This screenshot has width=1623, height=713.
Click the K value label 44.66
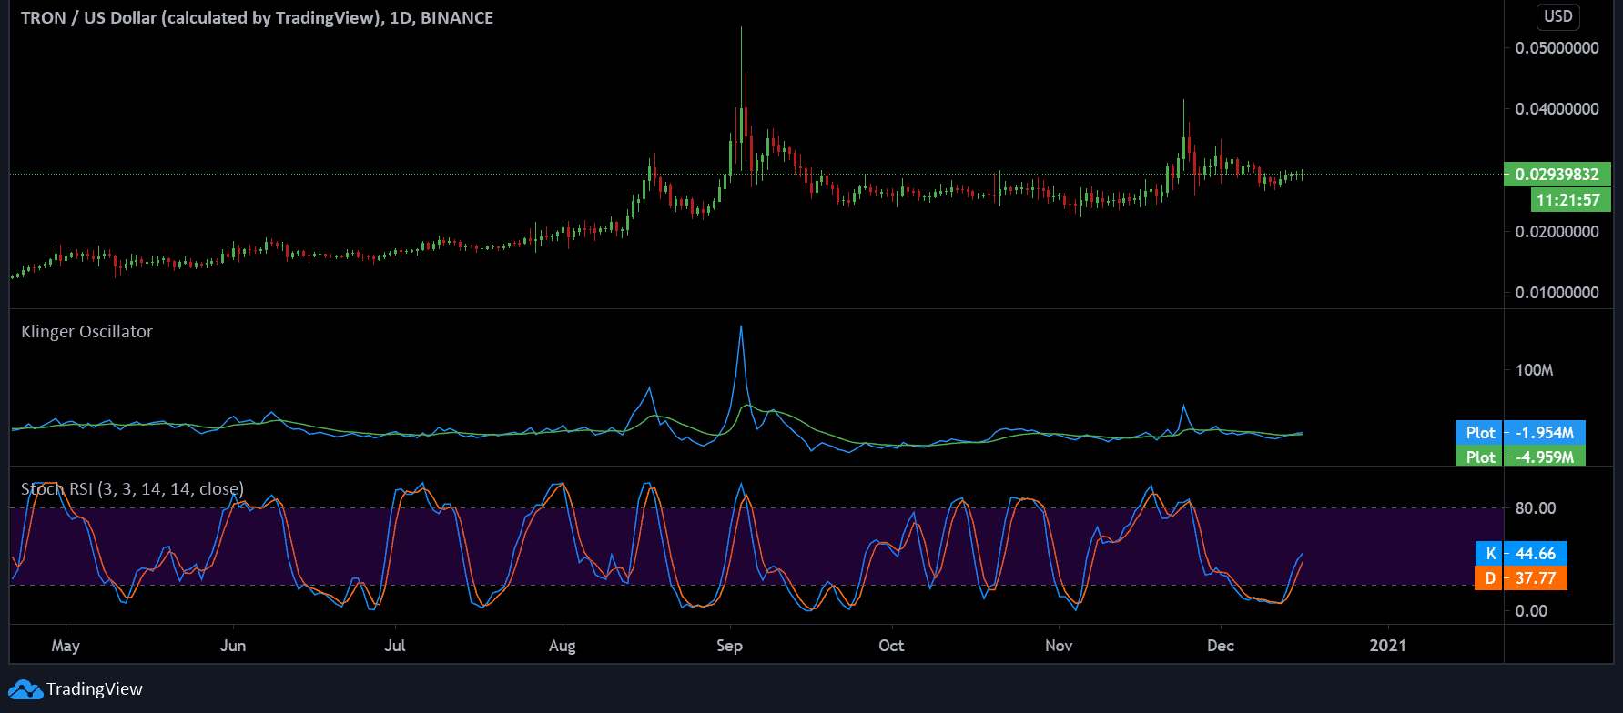pos(1521,554)
